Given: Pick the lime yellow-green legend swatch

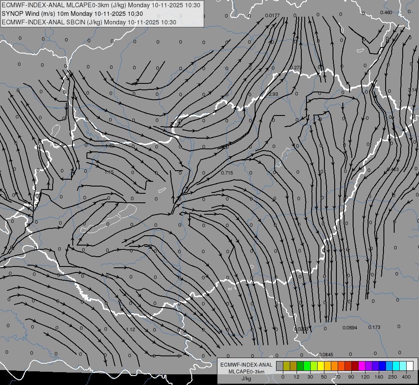Looking at the screenshot, I should pyautogui.click(x=314, y=366).
